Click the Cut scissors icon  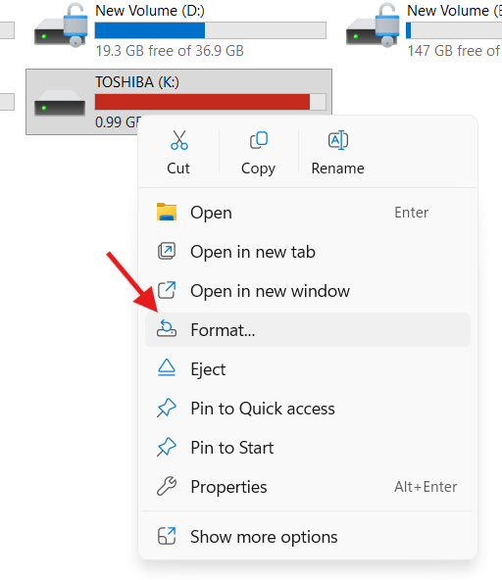point(179,140)
